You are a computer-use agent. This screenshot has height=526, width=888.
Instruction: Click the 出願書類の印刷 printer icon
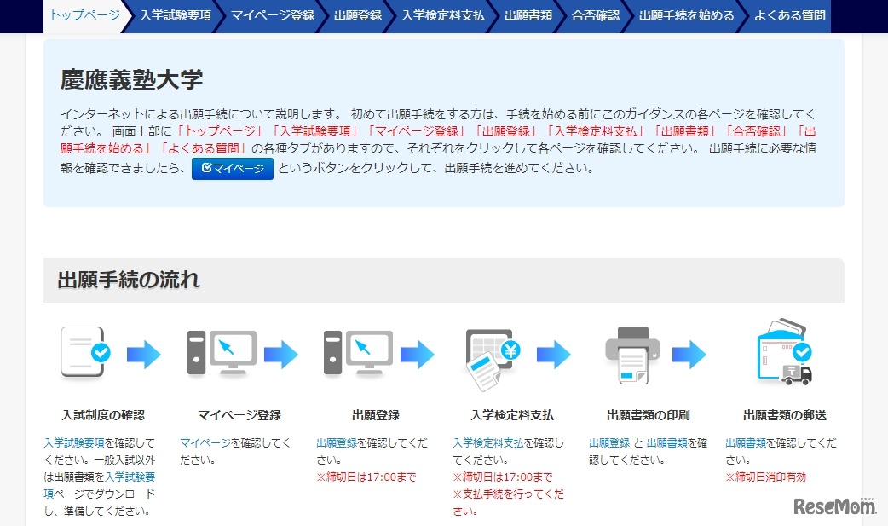pyautogui.click(x=633, y=353)
